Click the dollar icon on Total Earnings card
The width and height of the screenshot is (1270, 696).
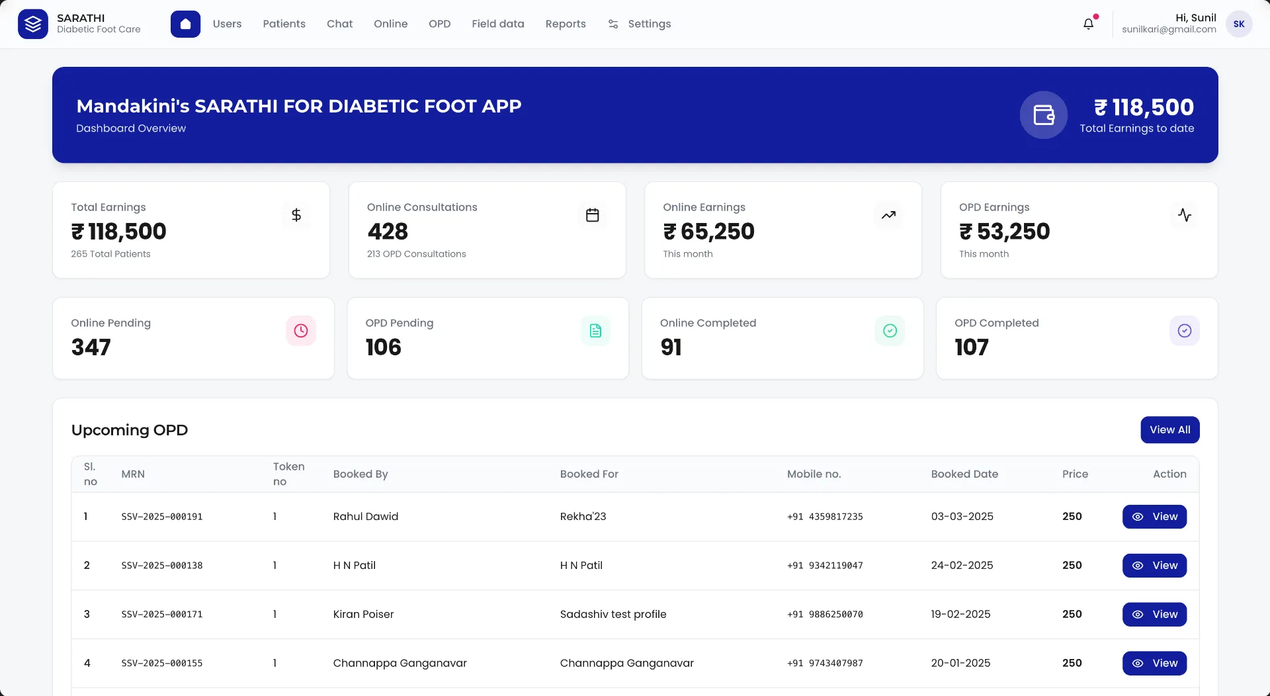pos(296,215)
